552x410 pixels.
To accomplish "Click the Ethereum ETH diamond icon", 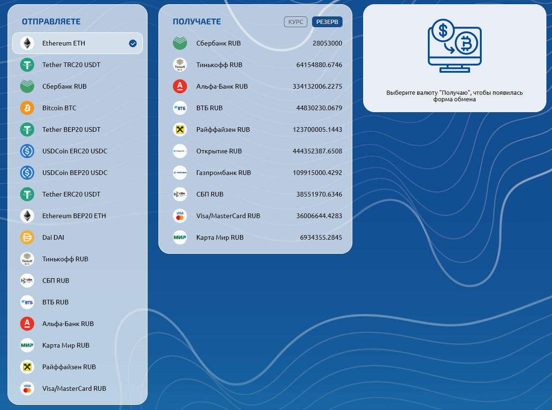I will click(27, 43).
